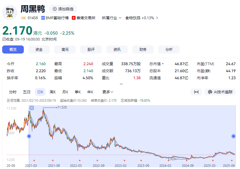The image size is (240, 169).
Task: Switch chart to 季K
Action: (78, 92)
